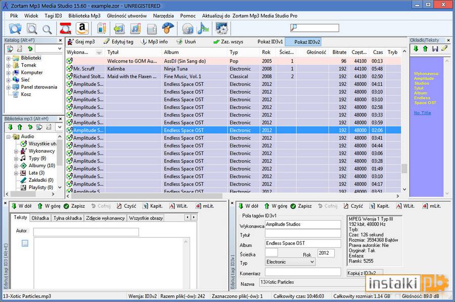This screenshot has width=455, height=302.
Task: Click the CD with music note icon
Action: [188, 29]
